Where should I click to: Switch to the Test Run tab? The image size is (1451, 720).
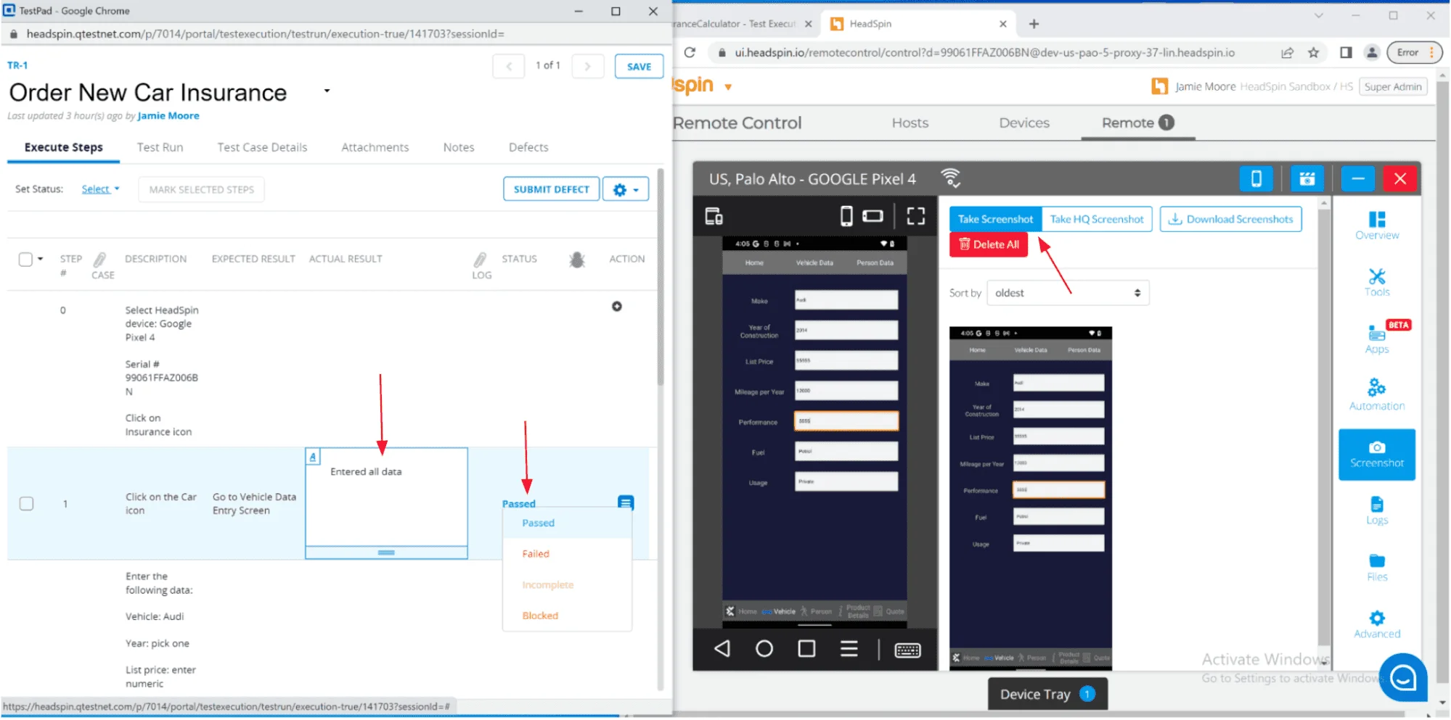click(160, 147)
